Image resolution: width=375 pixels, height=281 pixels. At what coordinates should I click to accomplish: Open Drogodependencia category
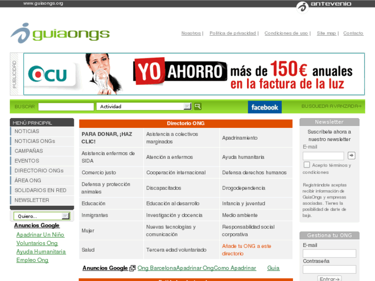[243, 188]
